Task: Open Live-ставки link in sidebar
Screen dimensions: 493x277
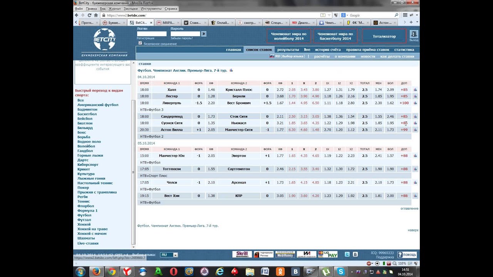Action: coord(88,243)
